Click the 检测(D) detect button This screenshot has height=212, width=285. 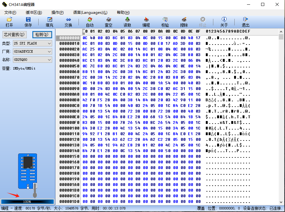click(x=42, y=34)
